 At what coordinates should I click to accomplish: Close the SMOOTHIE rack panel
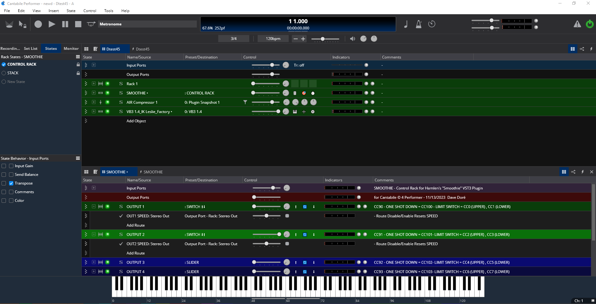(591, 172)
